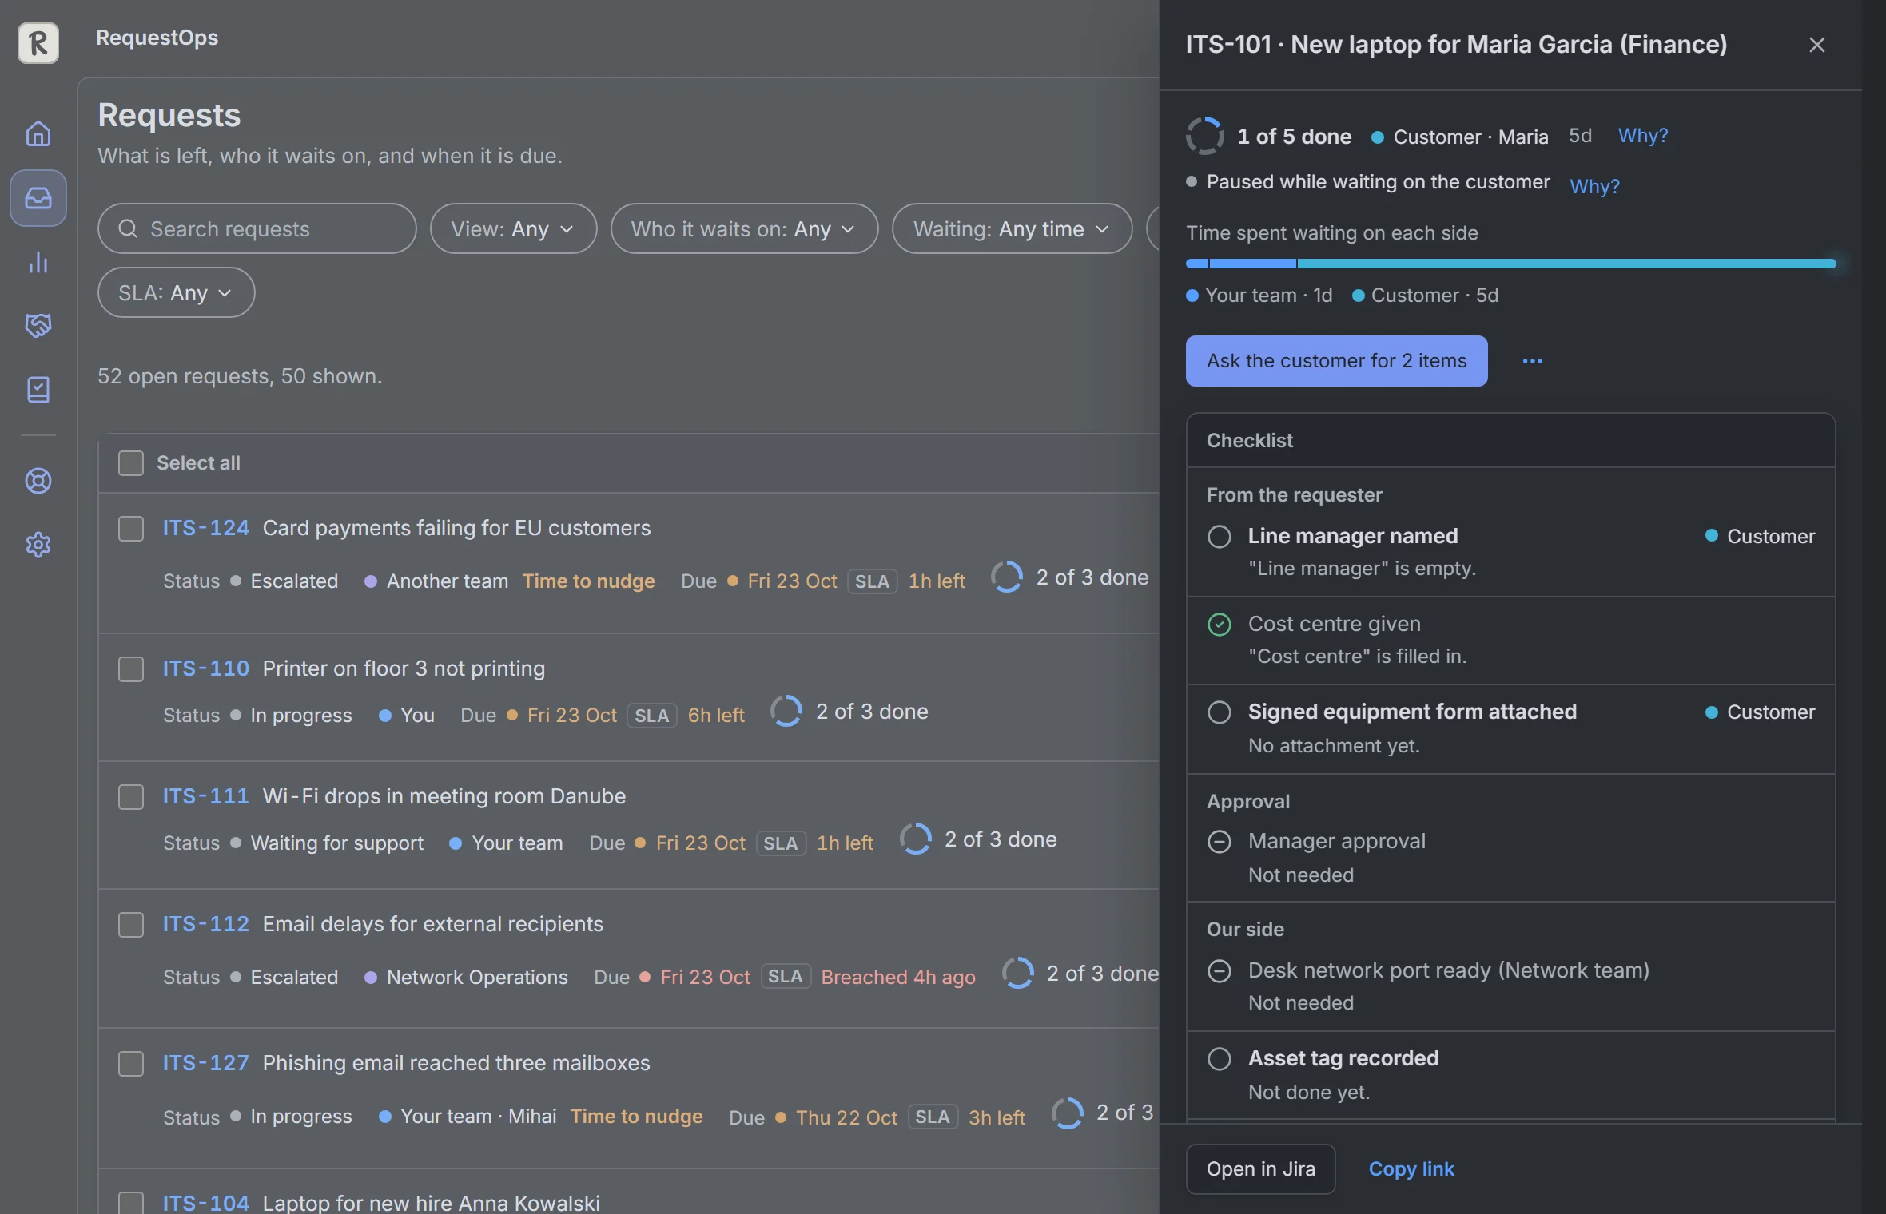Open request ITS-124 link

205,528
